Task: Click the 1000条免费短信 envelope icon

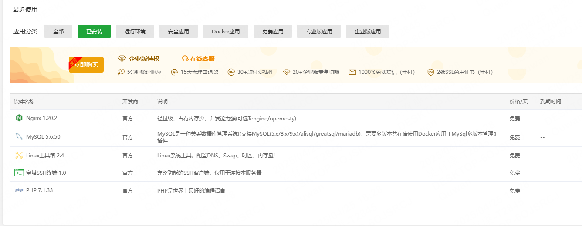Action: coord(352,72)
